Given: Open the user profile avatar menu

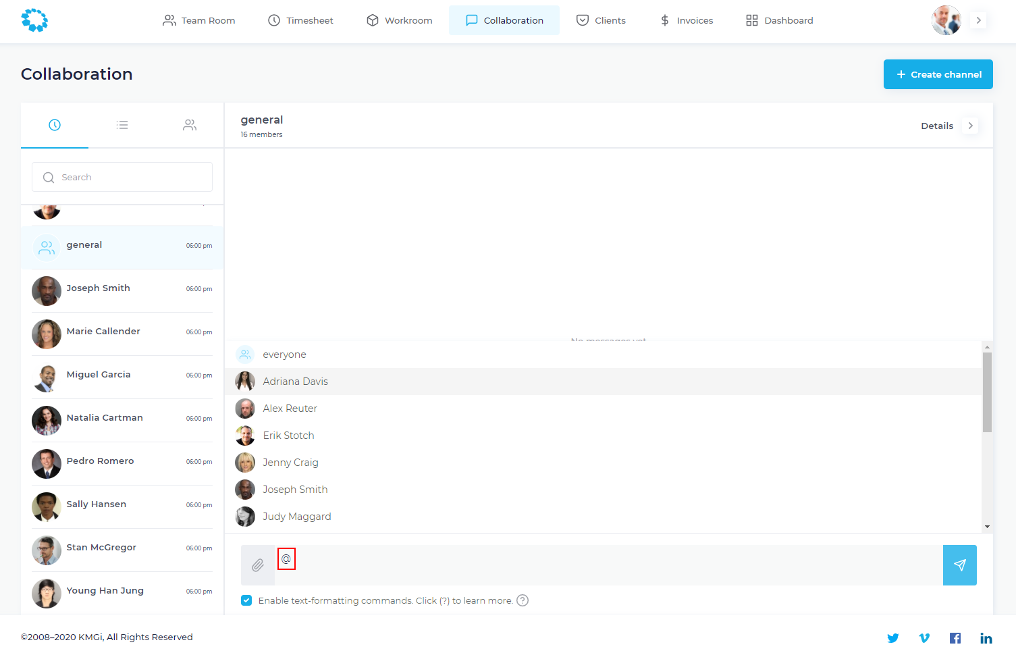Looking at the screenshot, I should point(946,20).
